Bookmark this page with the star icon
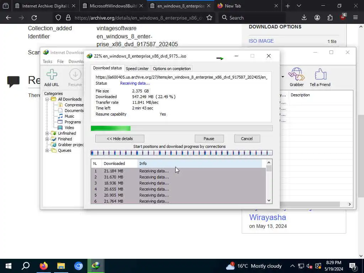The height and width of the screenshot is (273, 364). coord(209,18)
